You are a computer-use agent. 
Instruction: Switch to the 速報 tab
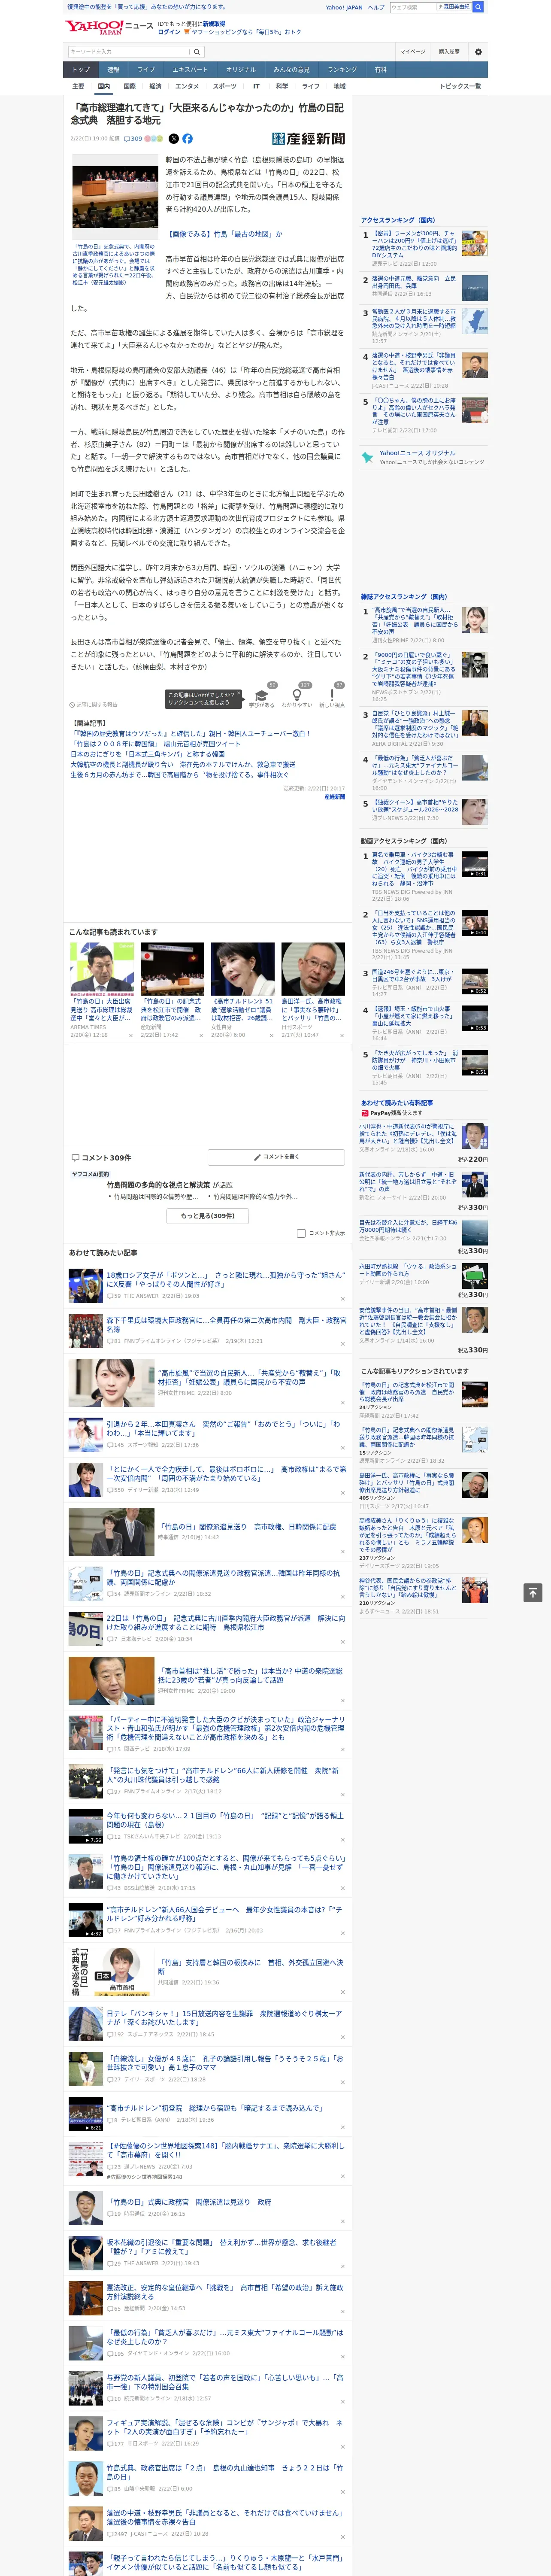coord(113,70)
